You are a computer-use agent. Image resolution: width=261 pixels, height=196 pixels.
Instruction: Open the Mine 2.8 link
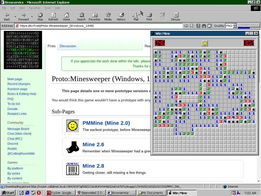point(93,166)
